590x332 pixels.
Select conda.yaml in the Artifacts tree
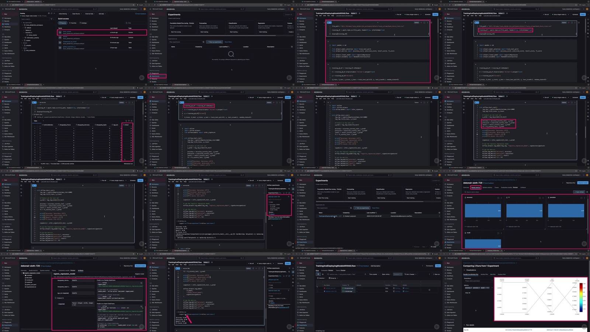(29, 280)
